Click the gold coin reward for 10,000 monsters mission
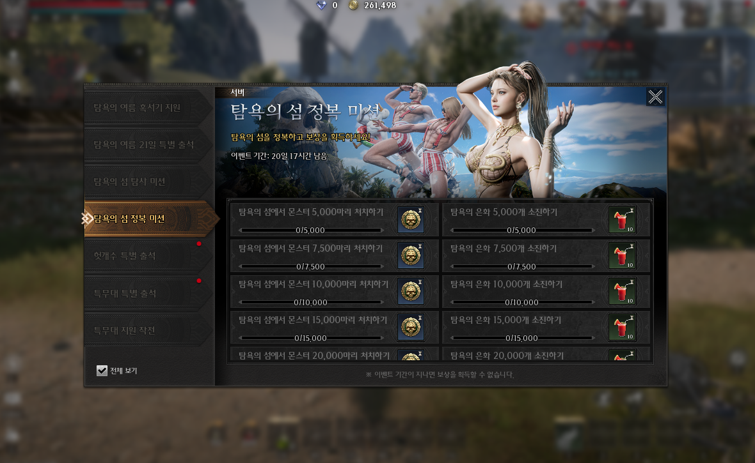 click(411, 291)
